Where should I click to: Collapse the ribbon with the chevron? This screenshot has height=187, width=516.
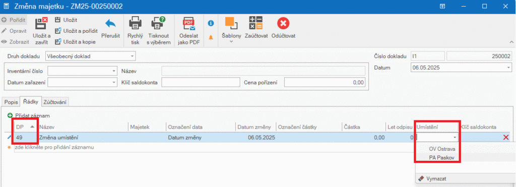[x=512, y=42]
